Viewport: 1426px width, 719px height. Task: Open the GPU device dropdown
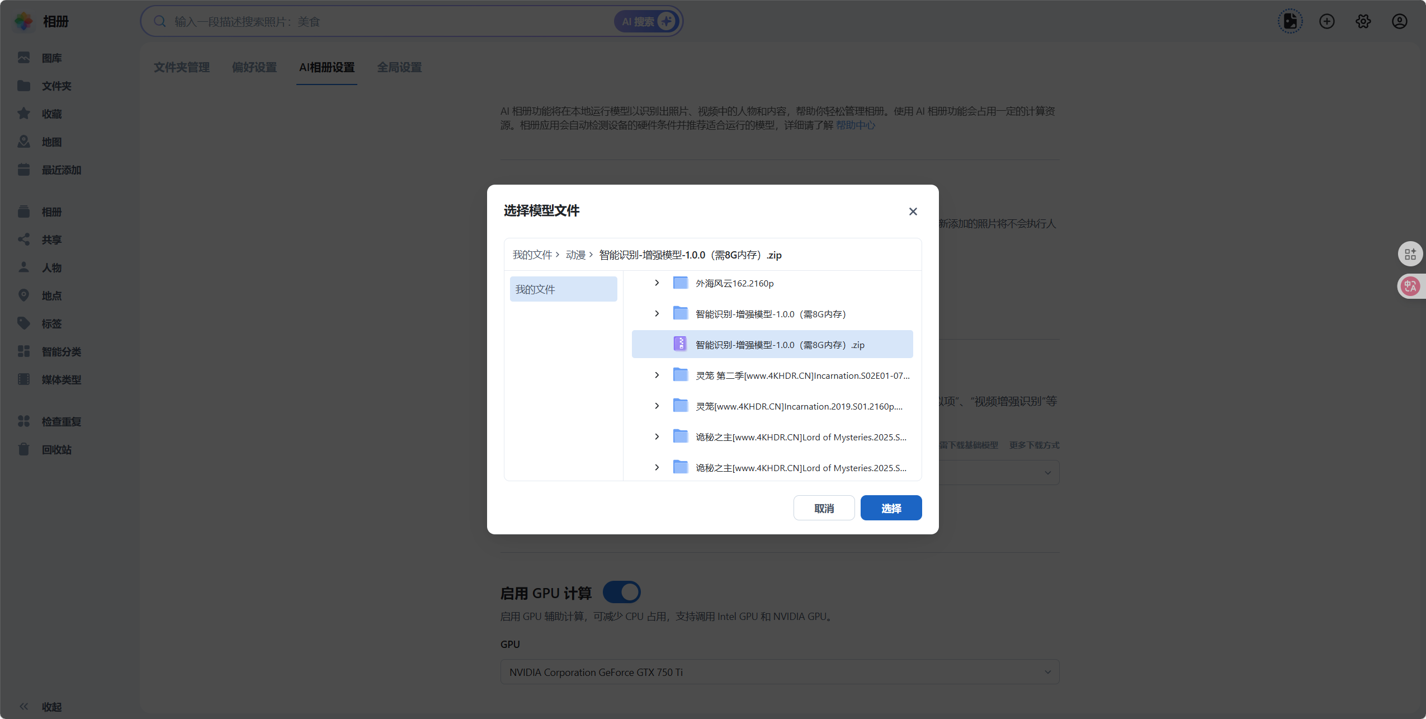(779, 672)
